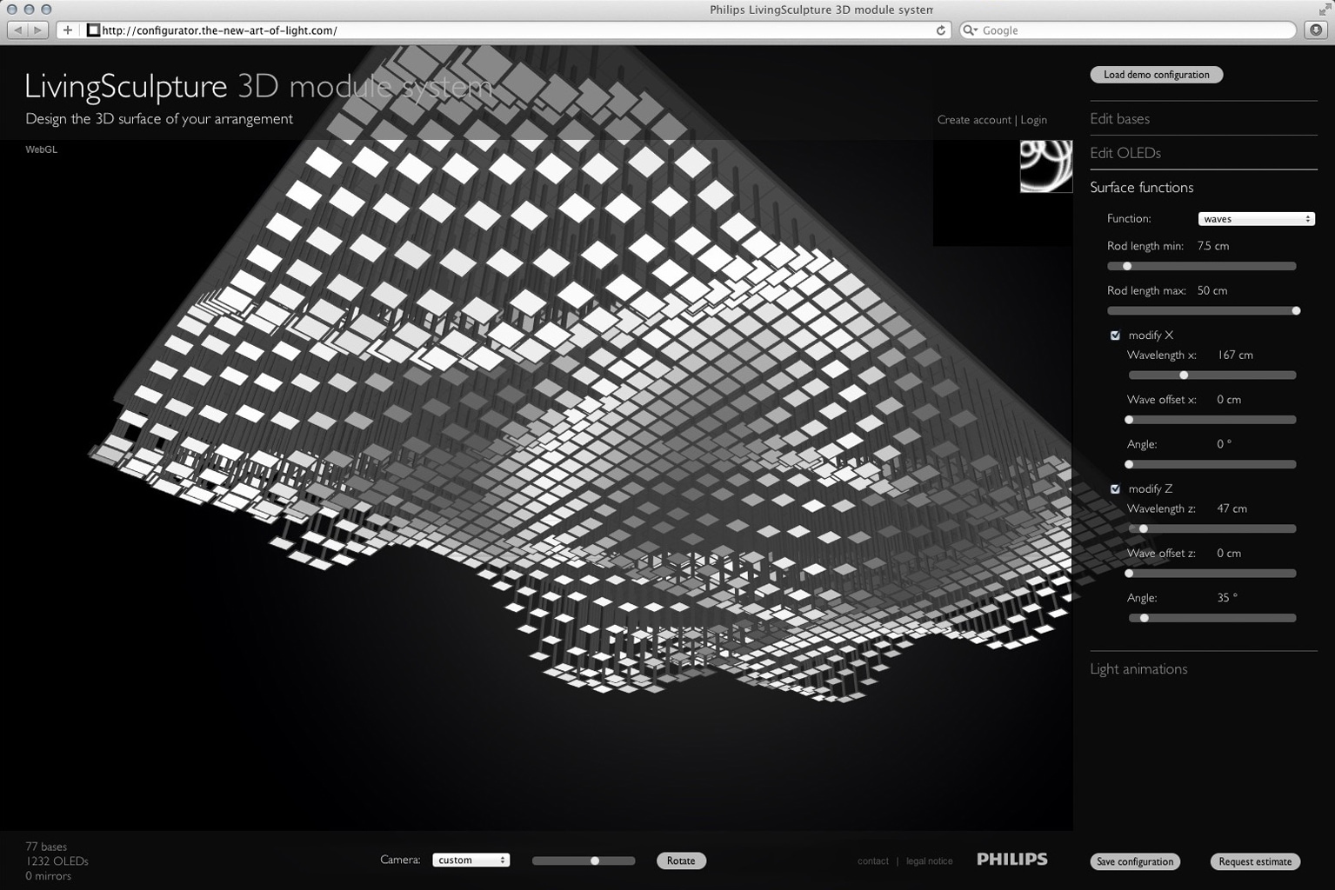Click the '7.5 cm' rod length value
Viewport: 1335px width, 890px height.
click(x=1213, y=246)
